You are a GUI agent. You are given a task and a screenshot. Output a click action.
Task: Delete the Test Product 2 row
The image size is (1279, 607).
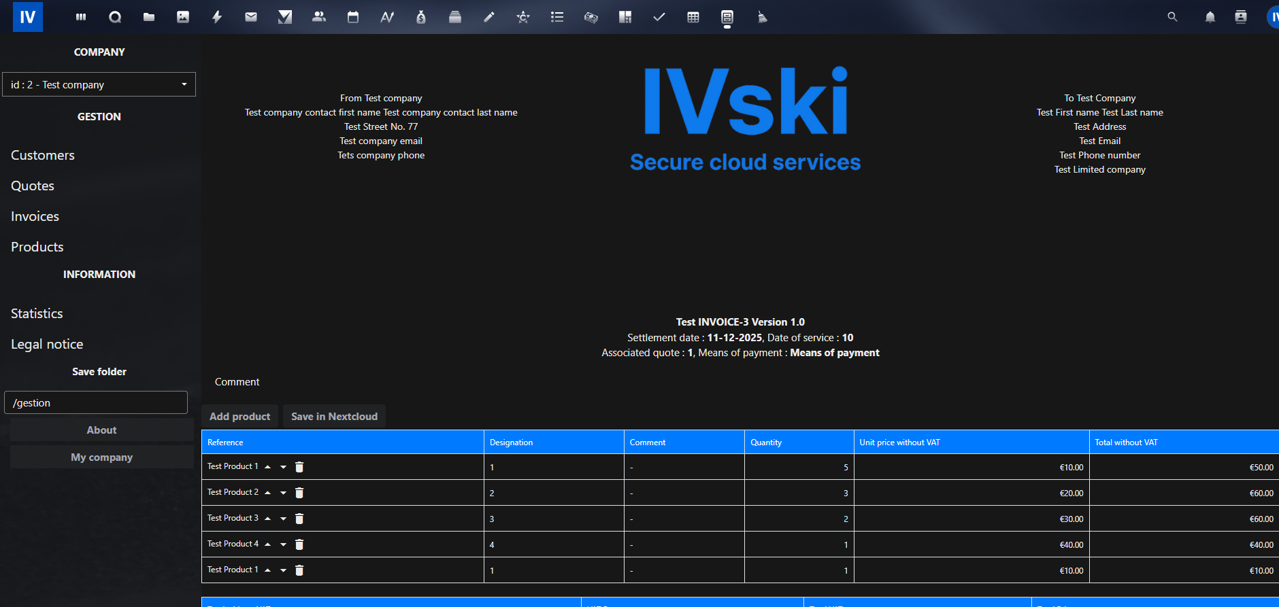(299, 493)
